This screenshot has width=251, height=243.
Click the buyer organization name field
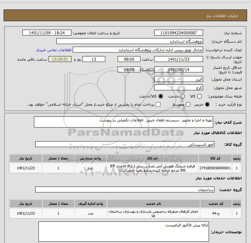[130, 41]
